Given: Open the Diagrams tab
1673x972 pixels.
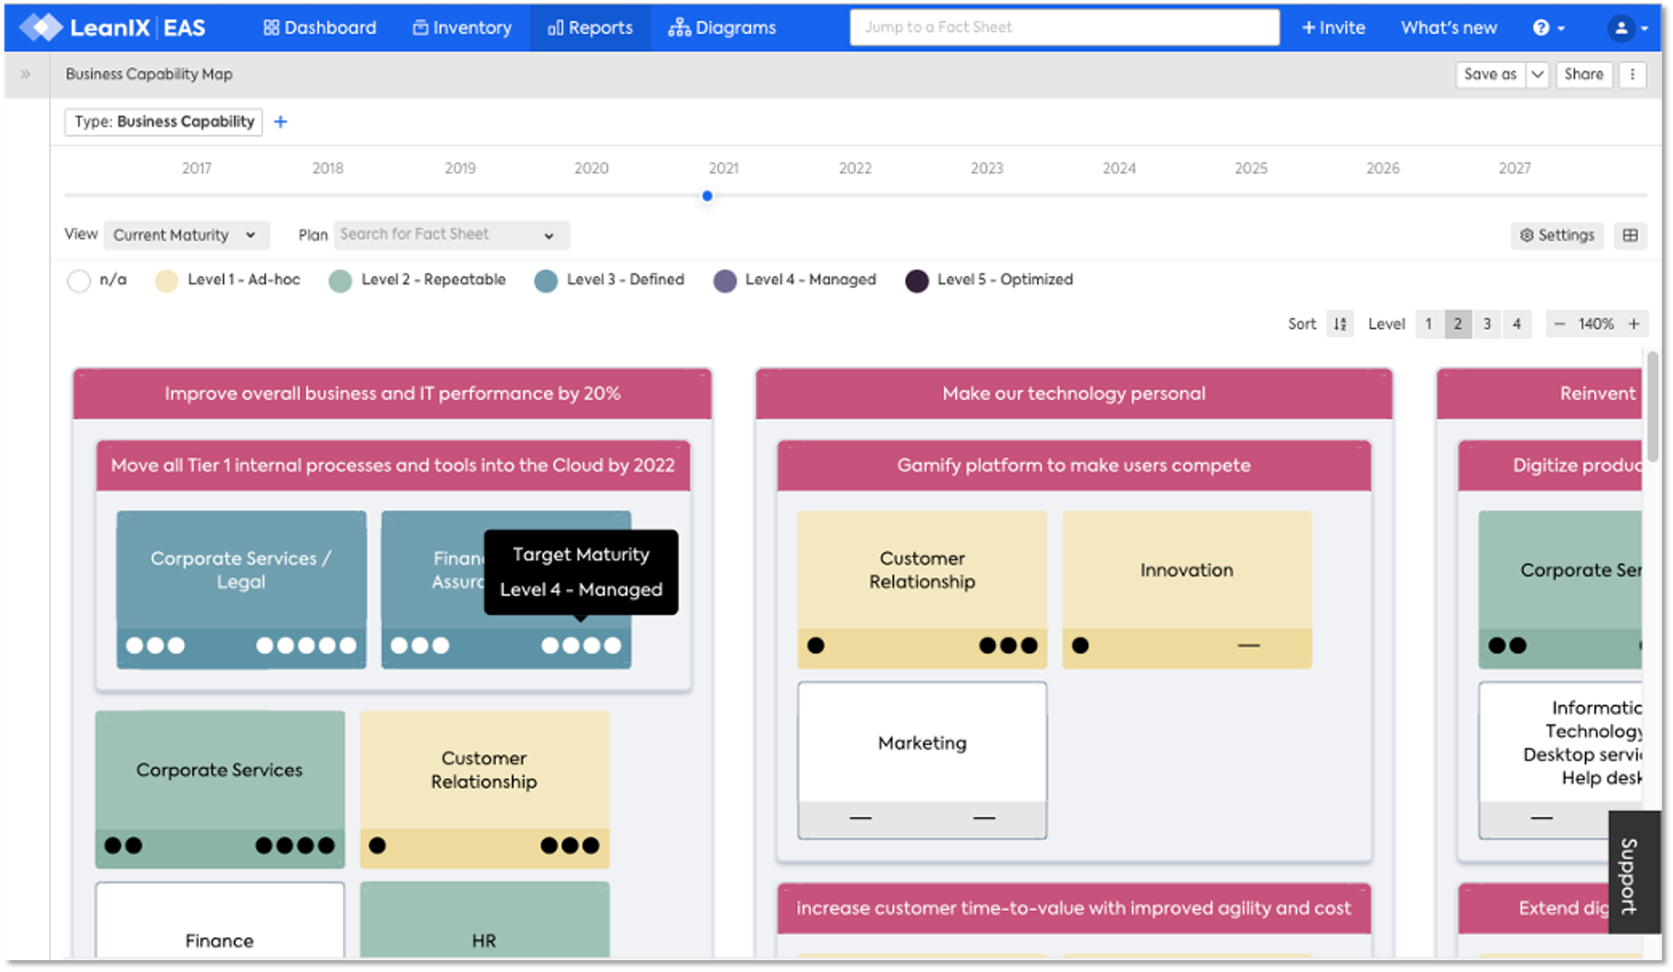Looking at the screenshot, I should click(x=722, y=27).
